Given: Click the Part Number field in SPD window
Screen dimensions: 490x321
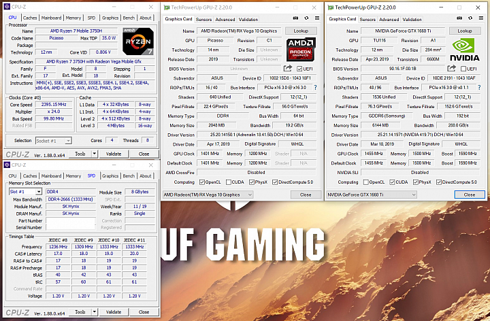Looking at the screenshot, I should tap(71, 220).
